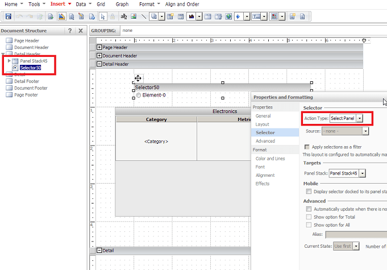Screen dimensions: 387x270
Task: Select Selector50 in Document Structure tree
Action: 30,68
